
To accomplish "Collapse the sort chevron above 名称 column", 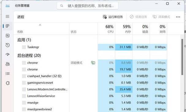I will [x=40, y=25].
